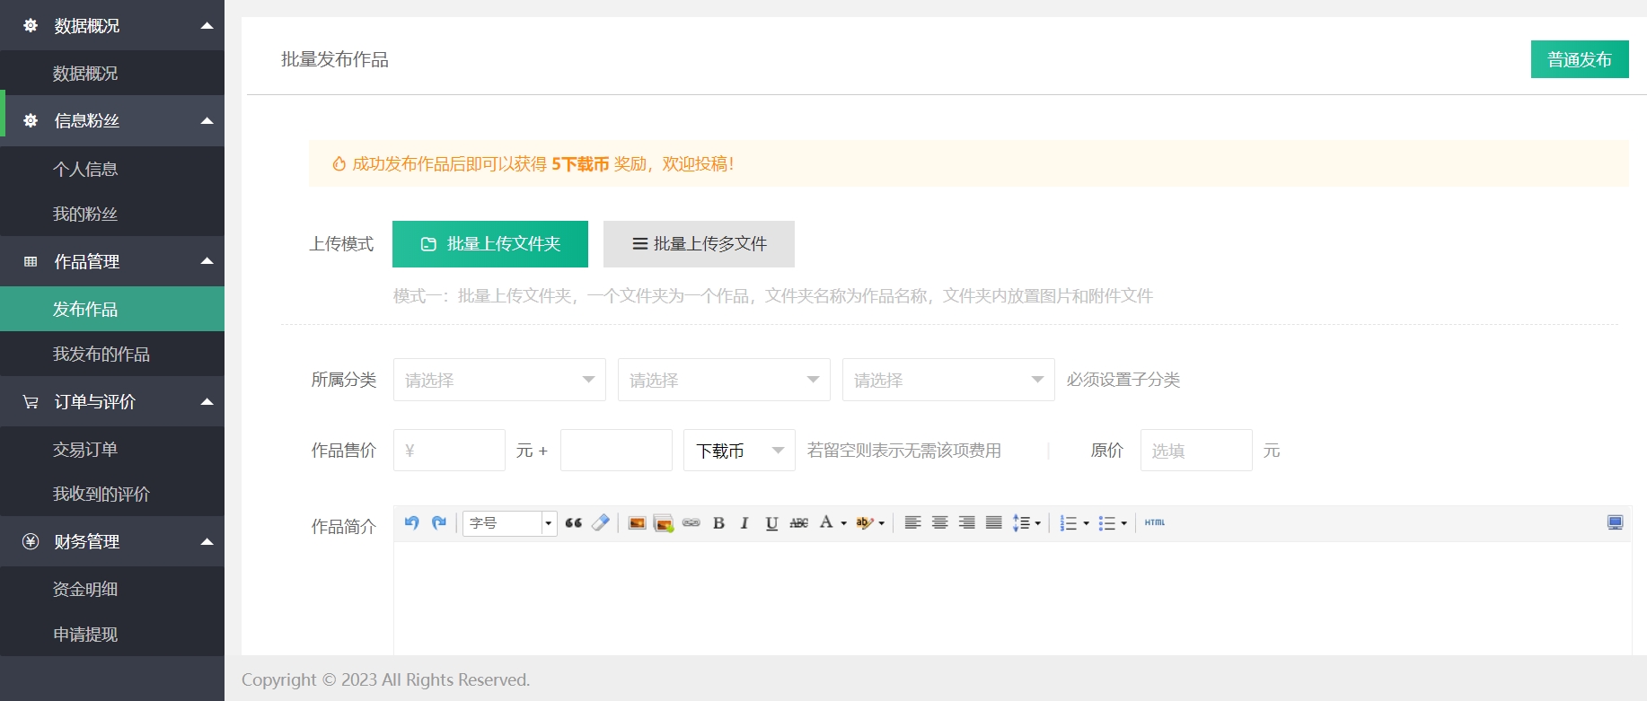Collapse the 财务管理 sidebar section
The width and height of the screenshot is (1647, 701).
[207, 541]
